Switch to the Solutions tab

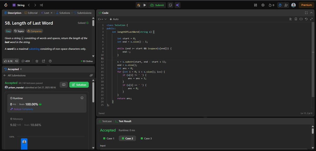63,13
